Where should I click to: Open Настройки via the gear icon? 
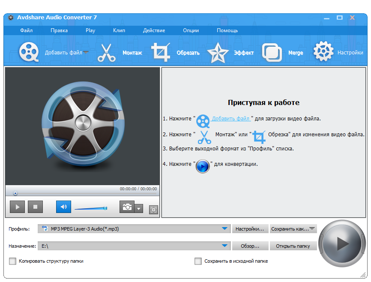323,51
